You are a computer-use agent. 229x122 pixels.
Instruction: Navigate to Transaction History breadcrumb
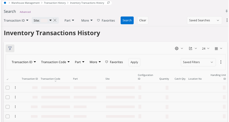(x=55, y=3)
